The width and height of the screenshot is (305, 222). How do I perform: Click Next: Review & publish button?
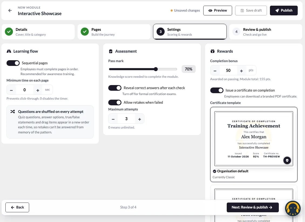pyautogui.click(x=253, y=207)
